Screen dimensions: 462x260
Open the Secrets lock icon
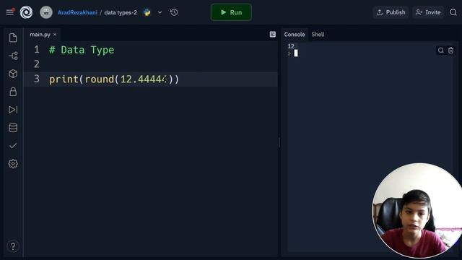pyautogui.click(x=13, y=92)
